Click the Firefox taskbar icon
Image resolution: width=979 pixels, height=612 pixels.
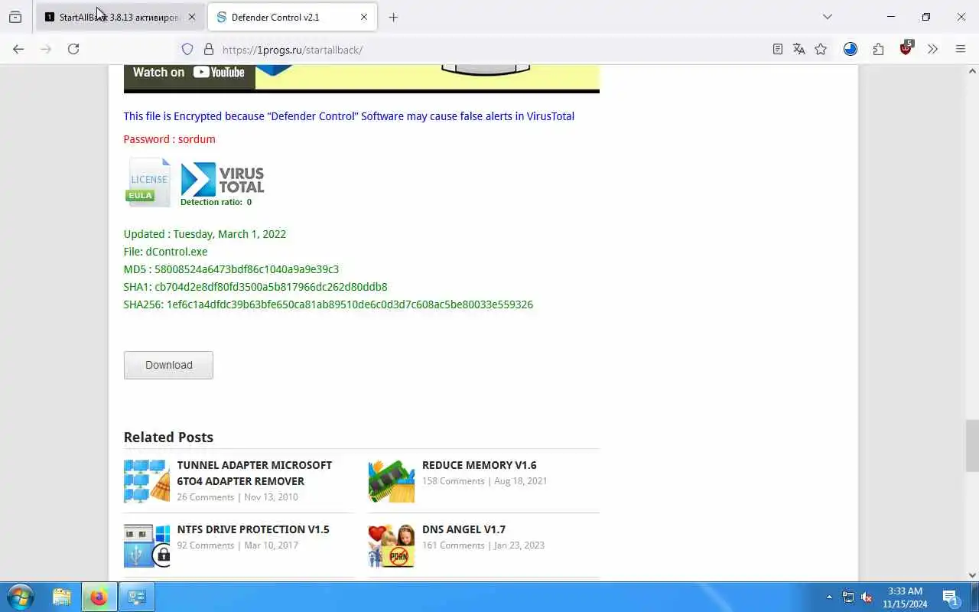pos(99,597)
